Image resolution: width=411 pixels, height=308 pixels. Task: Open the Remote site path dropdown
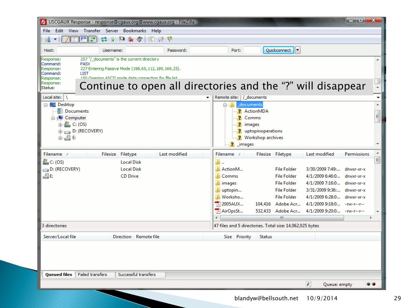tap(378, 97)
